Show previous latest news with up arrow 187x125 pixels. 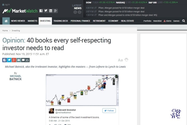click(75, 12)
